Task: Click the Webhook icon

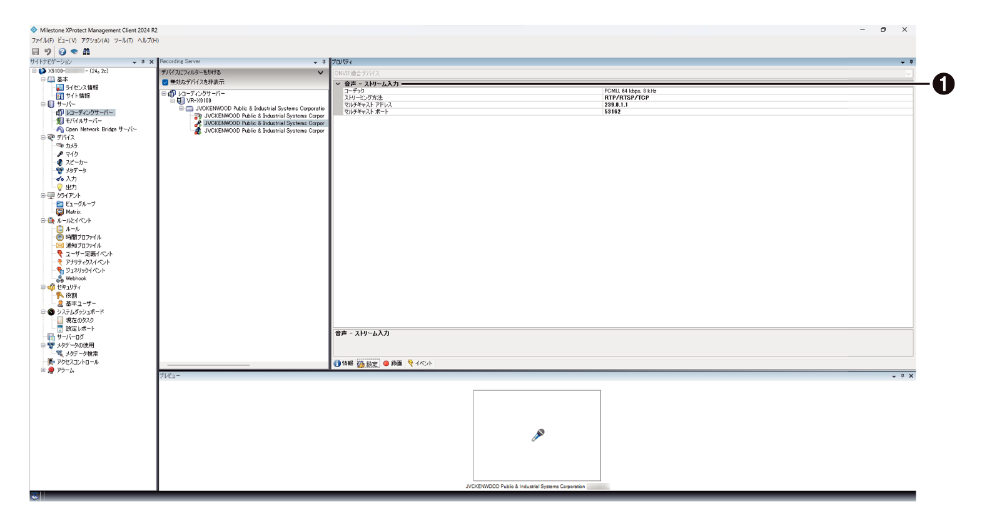Action: pos(60,278)
